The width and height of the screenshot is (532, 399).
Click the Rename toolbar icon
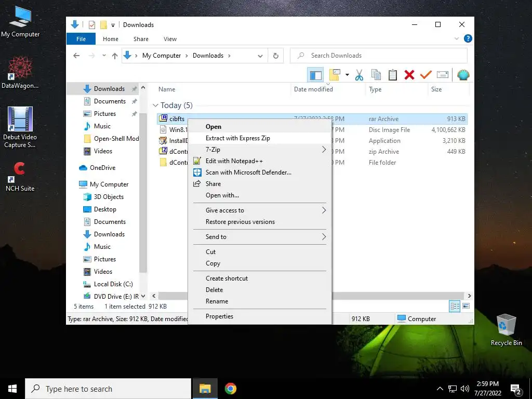click(x=443, y=75)
